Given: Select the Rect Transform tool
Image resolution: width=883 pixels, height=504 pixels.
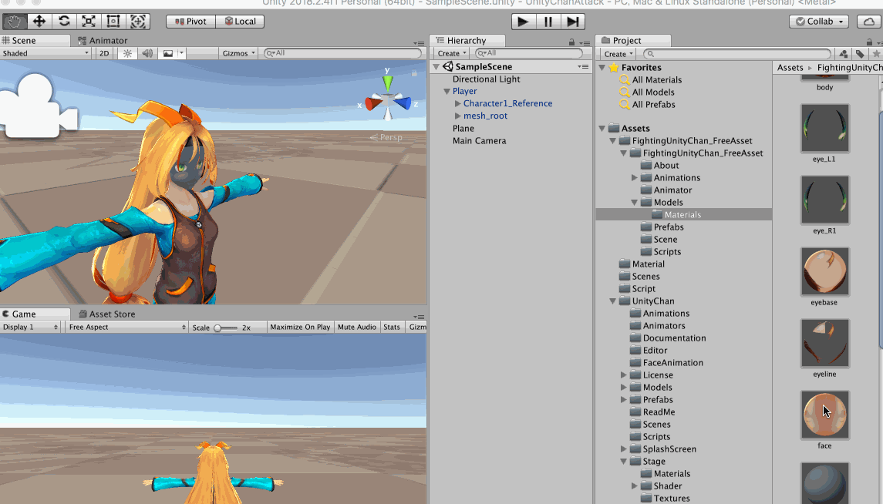Looking at the screenshot, I should click(113, 22).
